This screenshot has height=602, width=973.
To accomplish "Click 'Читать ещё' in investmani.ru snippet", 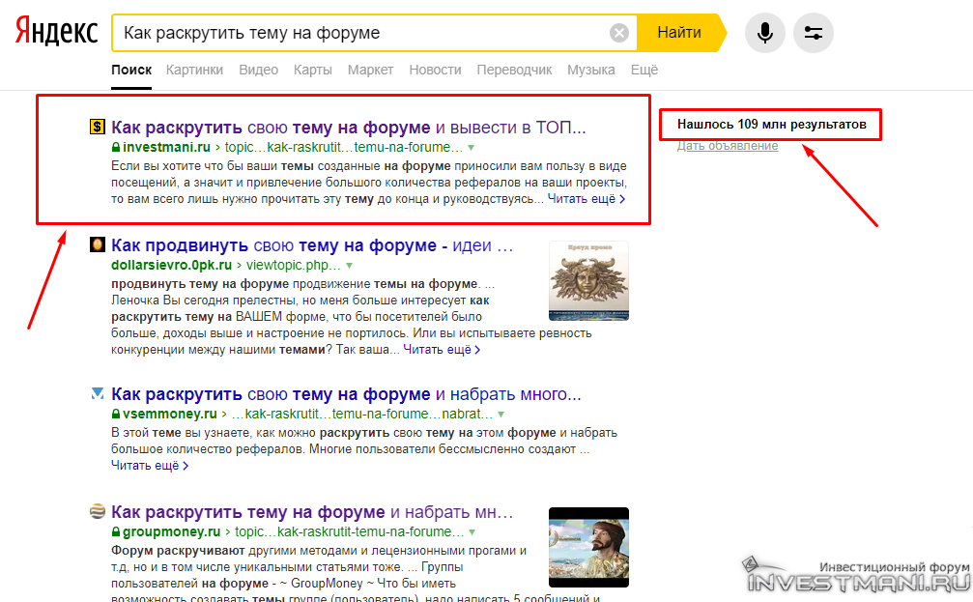I will pyautogui.click(x=586, y=199).
